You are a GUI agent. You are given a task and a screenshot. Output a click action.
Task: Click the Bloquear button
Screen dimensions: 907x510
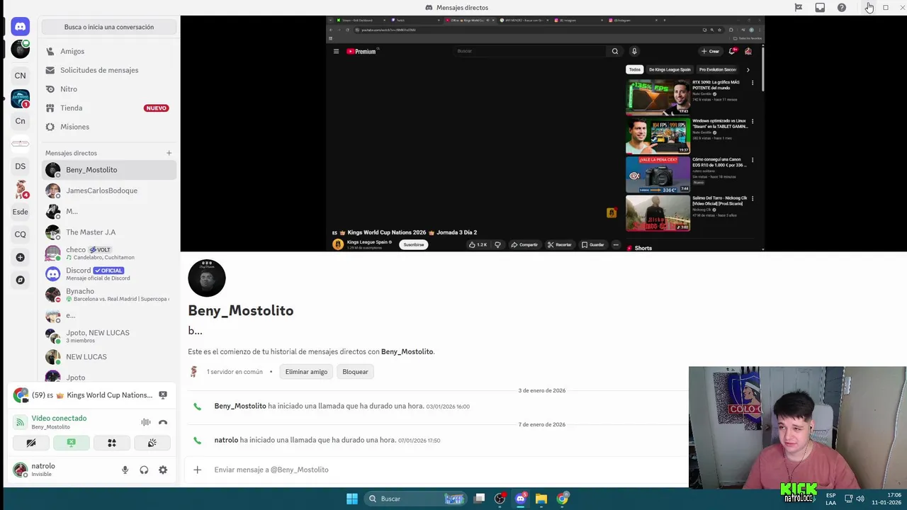(x=355, y=372)
